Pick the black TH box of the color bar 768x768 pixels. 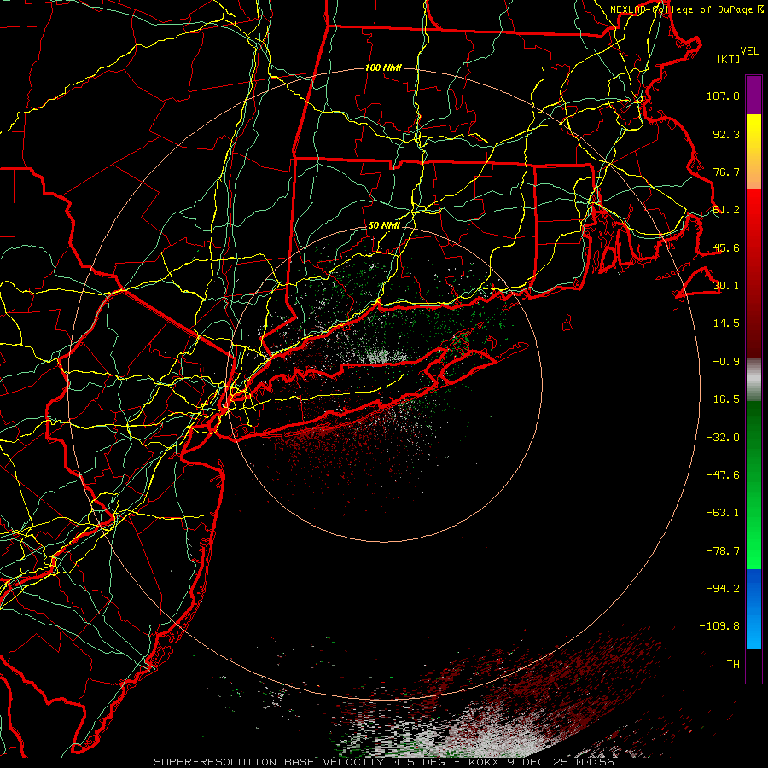coord(753,666)
